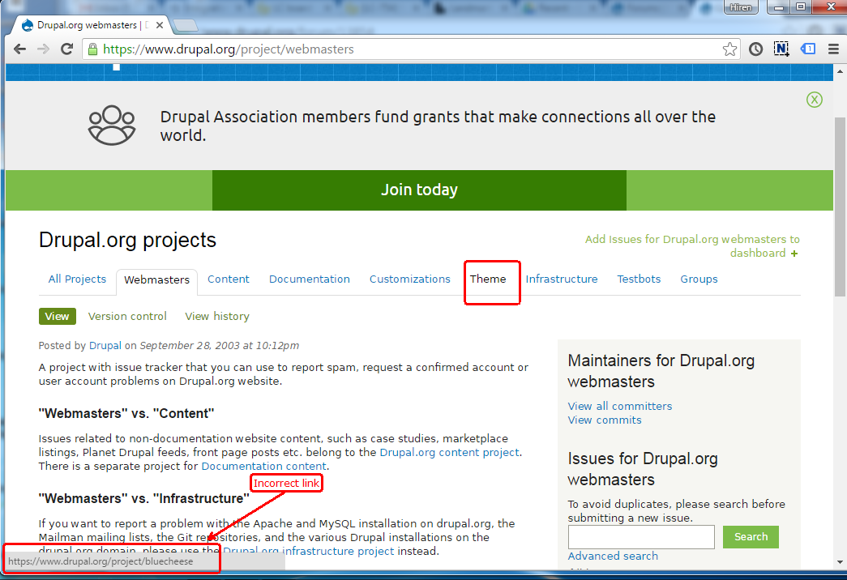The image size is (847, 580).
Task: Follow the Drupal.org infrastructure project link
Action: point(309,552)
